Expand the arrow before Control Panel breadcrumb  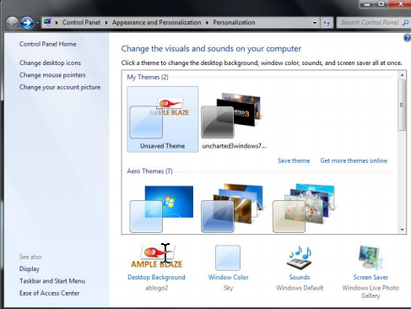57,23
